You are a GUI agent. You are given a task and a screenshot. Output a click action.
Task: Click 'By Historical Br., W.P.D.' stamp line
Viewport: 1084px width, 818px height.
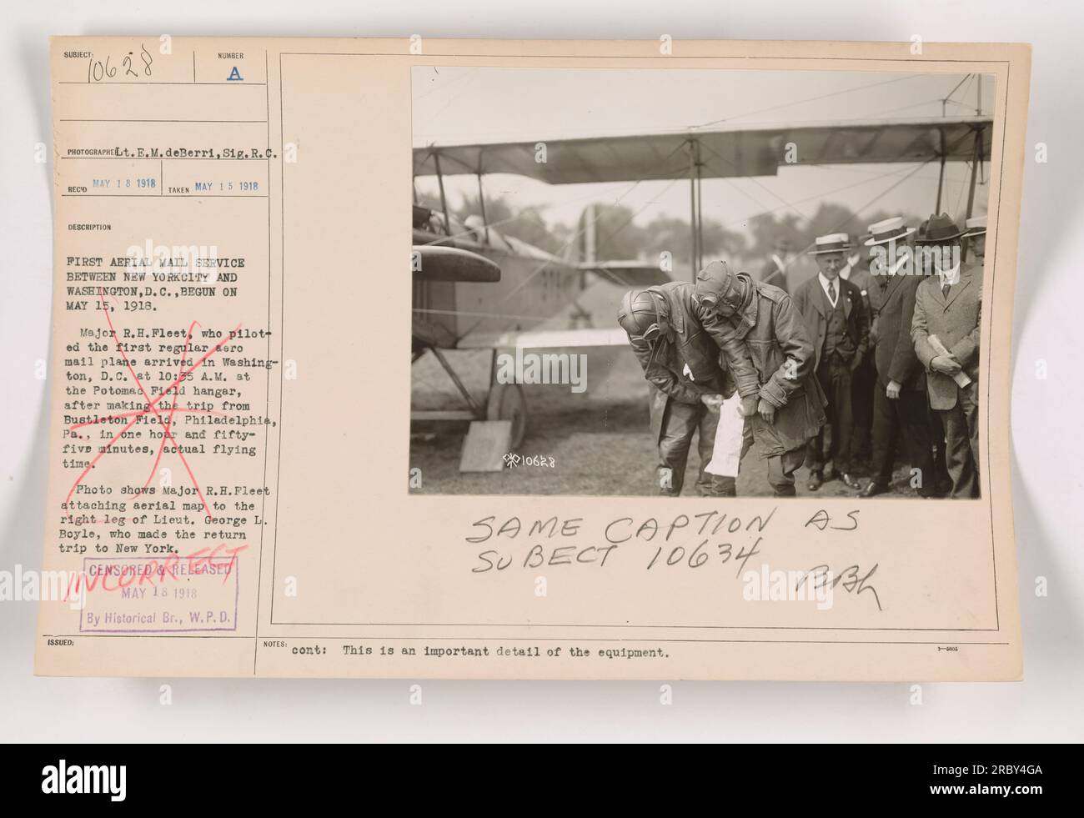pyautogui.click(x=160, y=618)
